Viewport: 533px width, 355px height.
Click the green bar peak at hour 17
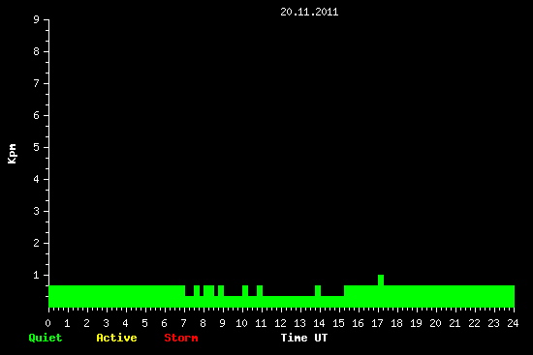(x=381, y=281)
